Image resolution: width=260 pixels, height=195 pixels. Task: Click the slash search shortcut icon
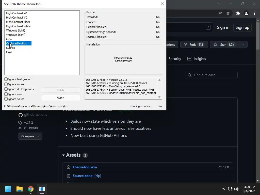click(208, 27)
